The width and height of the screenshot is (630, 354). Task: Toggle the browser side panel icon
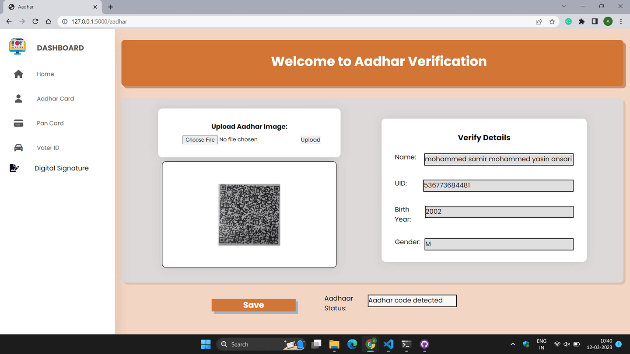pyautogui.click(x=595, y=21)
